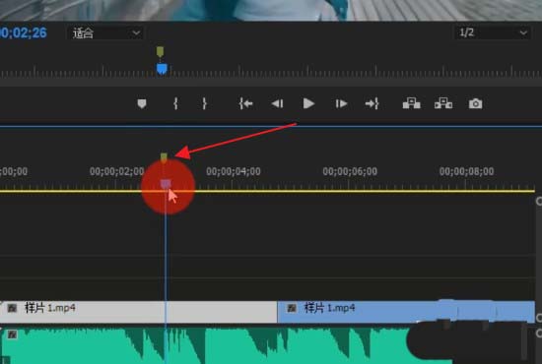Click the timeline playhead handle
This screenshot has width=542, height=364.
click(x=166, y=184)
